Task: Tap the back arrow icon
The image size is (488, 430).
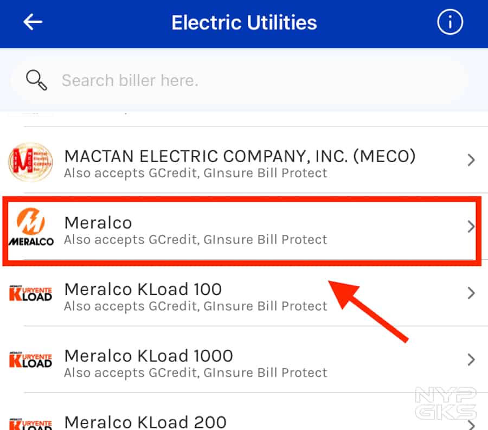Action: pos(33,22)
